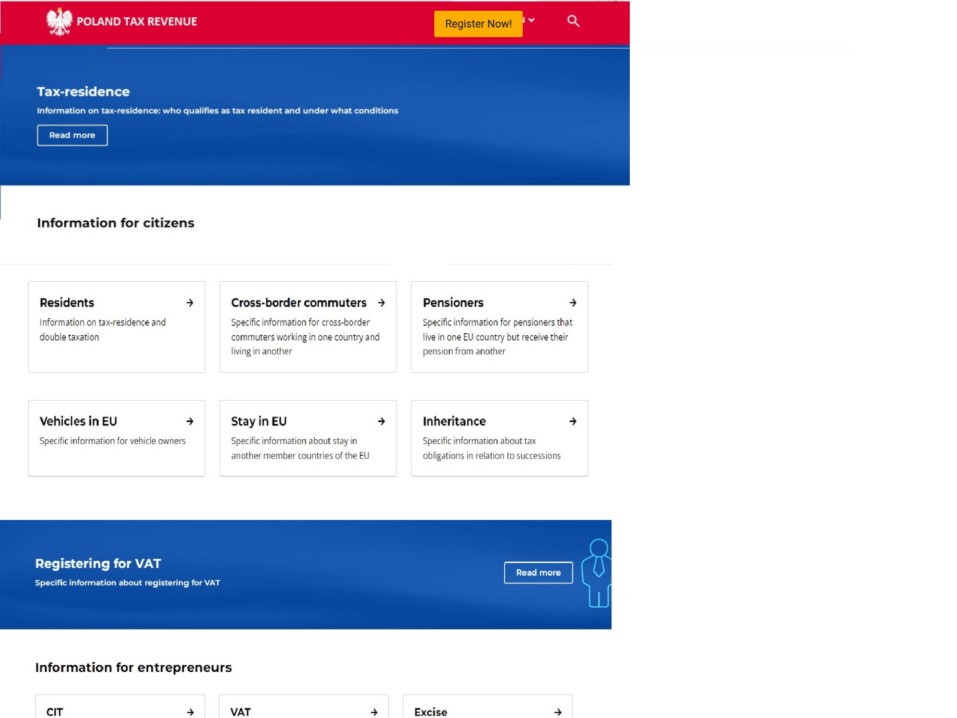Click the Tax-residence banner heading

click(83, 92)
